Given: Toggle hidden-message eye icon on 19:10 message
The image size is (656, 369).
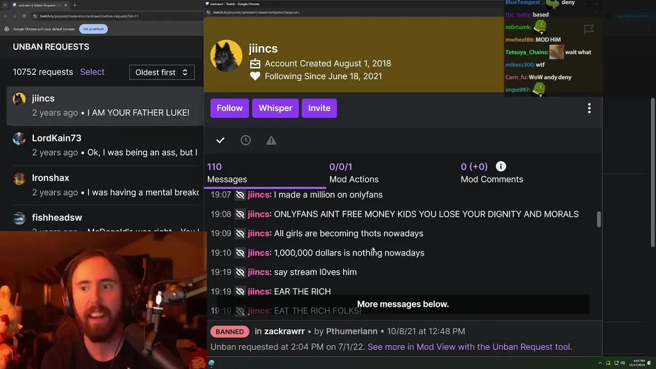Looking at the screenshot, I should click(240, 253).
